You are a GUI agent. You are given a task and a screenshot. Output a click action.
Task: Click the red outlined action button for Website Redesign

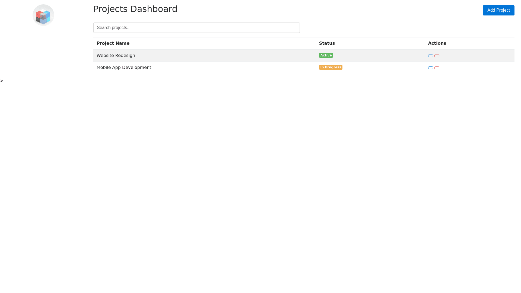click(437, 56)
